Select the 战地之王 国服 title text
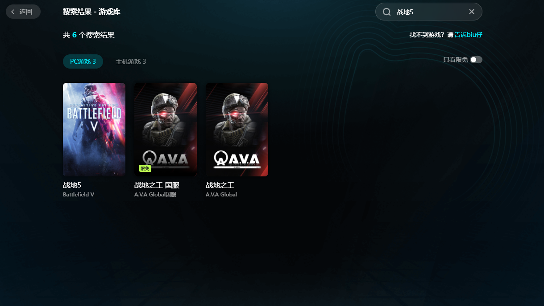The height and width of the screenshot is (306, 544). tap(157, 185)
